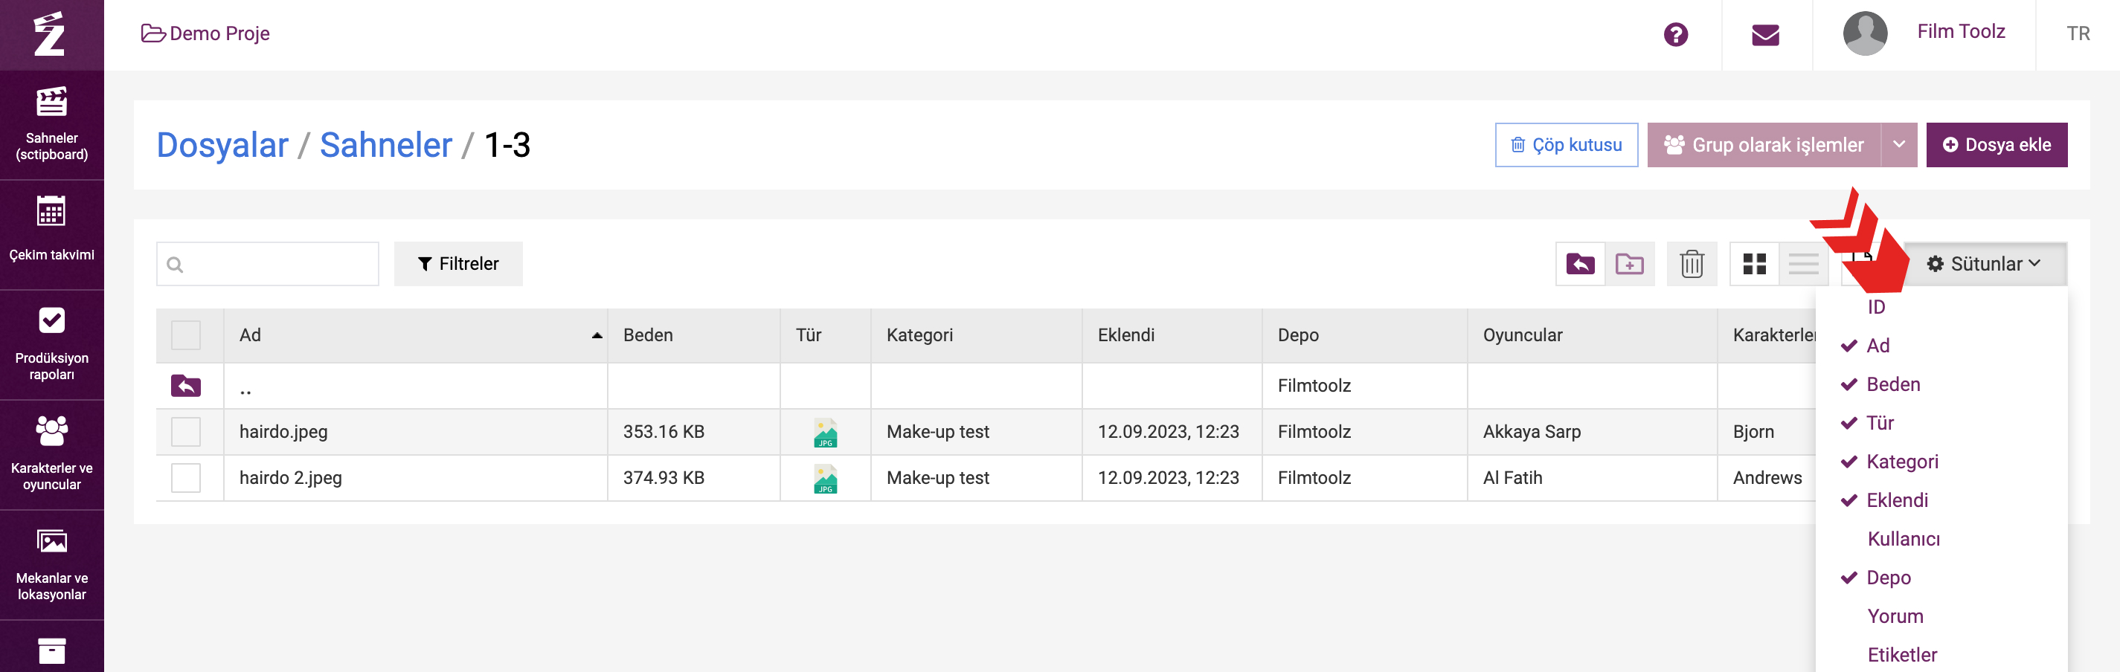This screenshot has width=2120, height=672.
Task: Click the search magnifier icon
Action: 175,264
